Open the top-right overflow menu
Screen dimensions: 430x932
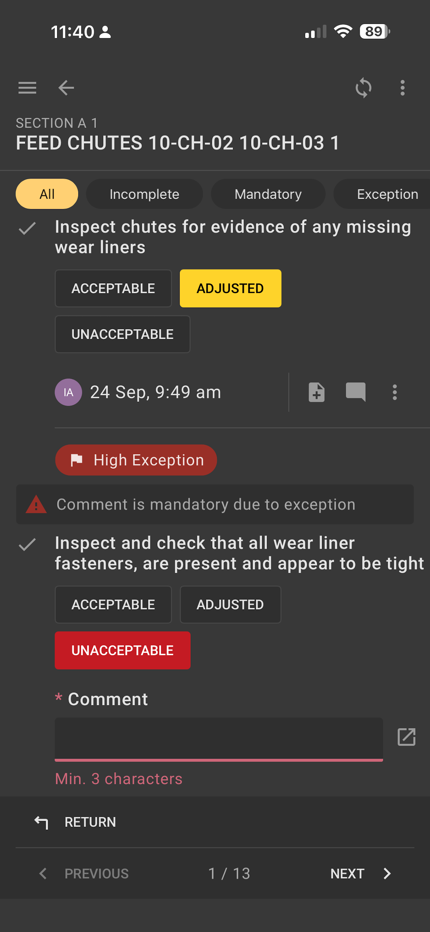[x=402, y=88]
